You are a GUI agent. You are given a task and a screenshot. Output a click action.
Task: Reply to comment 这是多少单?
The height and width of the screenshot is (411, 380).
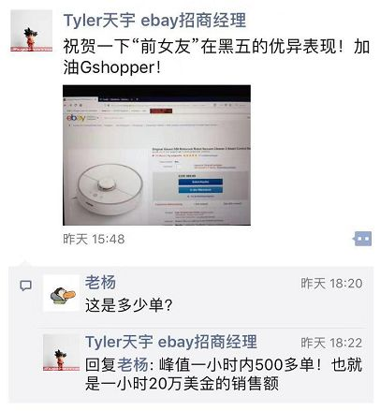[129, 305]
